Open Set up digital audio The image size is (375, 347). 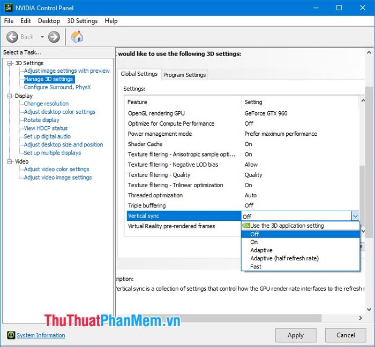47,136
